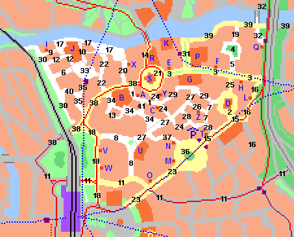Select the orange square next to X
294x237 pixels.
[x=129, y=64]
